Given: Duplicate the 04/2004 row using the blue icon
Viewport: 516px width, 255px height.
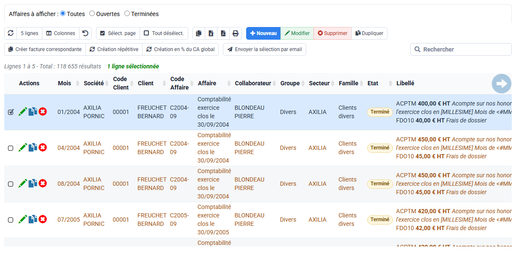Looking at the screenshot, I should (33, 148).
